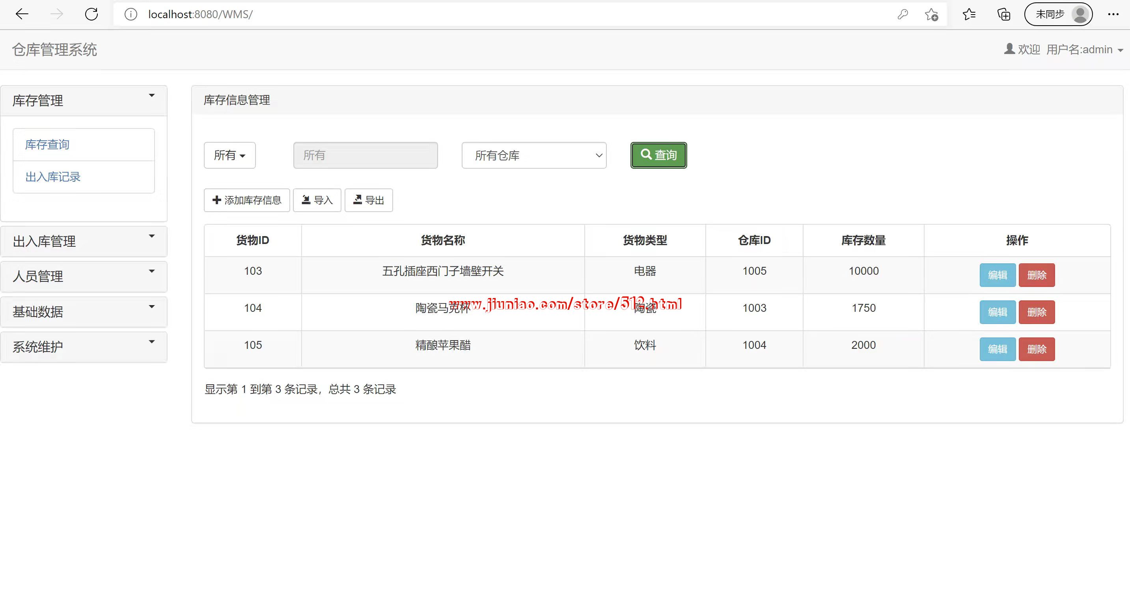Add page to favorites star icon
The height and width of the screenshot is (609, 1130).
(931, 15)
